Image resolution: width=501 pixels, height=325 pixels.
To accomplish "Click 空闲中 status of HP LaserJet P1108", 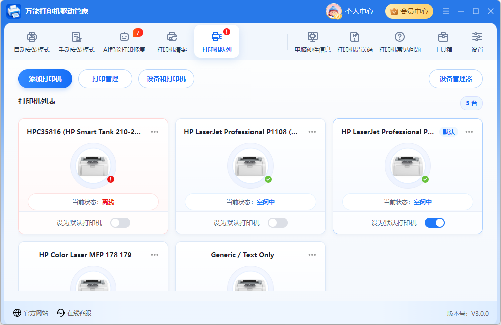I will [x=266, y=202].
